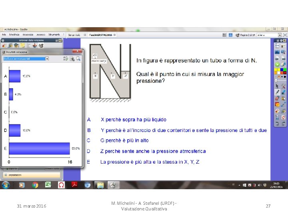288x216 pixels.
Task: Open the Visualizza menu
Action: click(28, 34)
